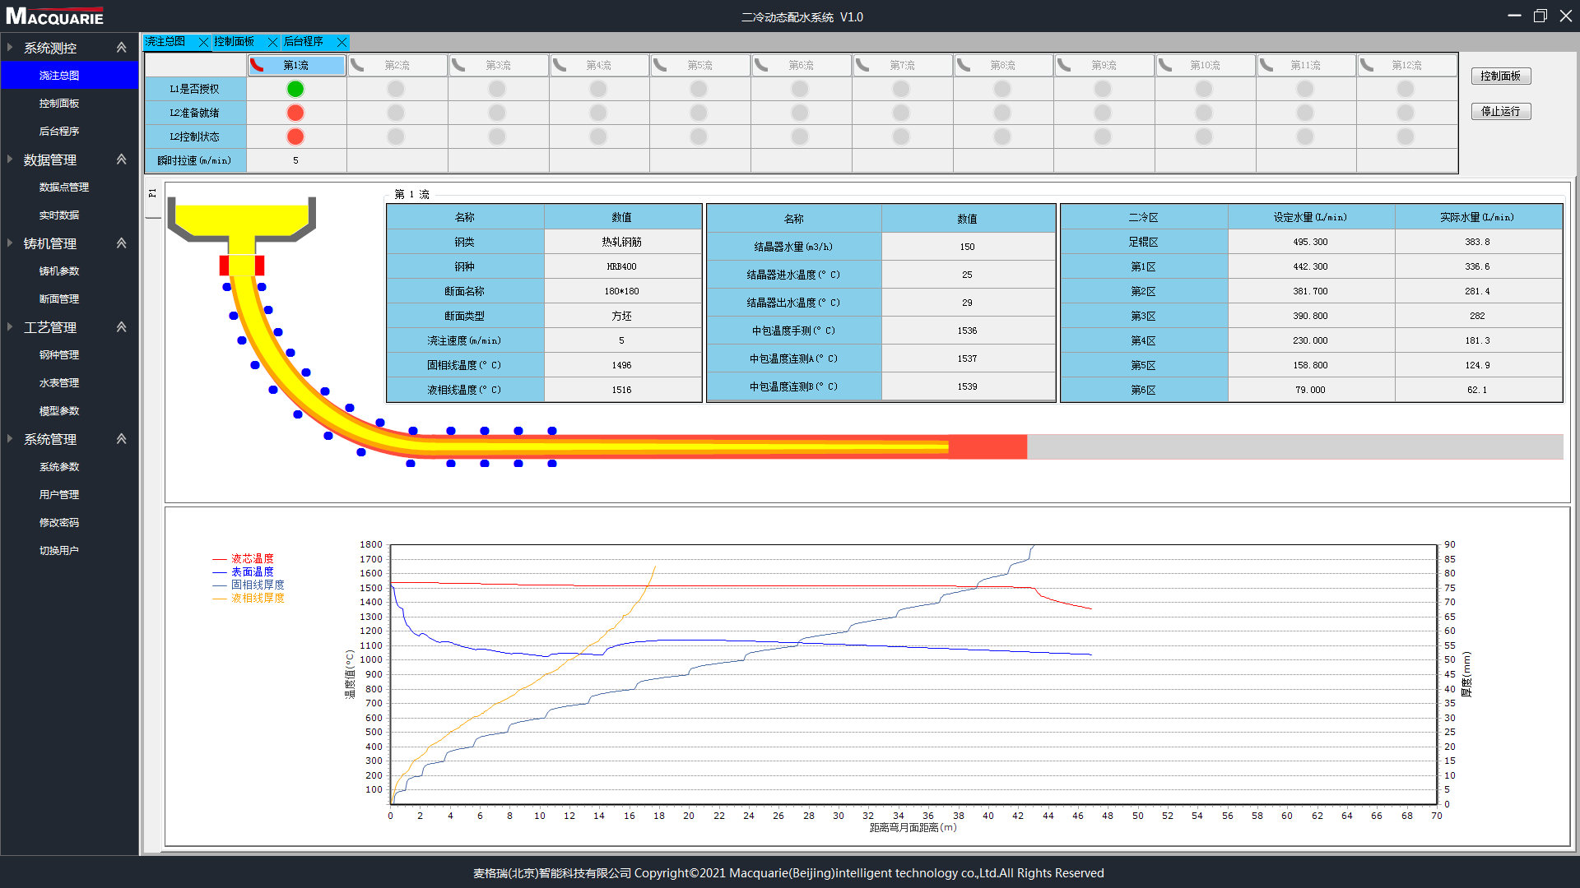This screenshot has width=1580, height=888.
Task: Collapse 数据管理 section with its chevron
Action: pyautogui.click(x=122, y=160)
